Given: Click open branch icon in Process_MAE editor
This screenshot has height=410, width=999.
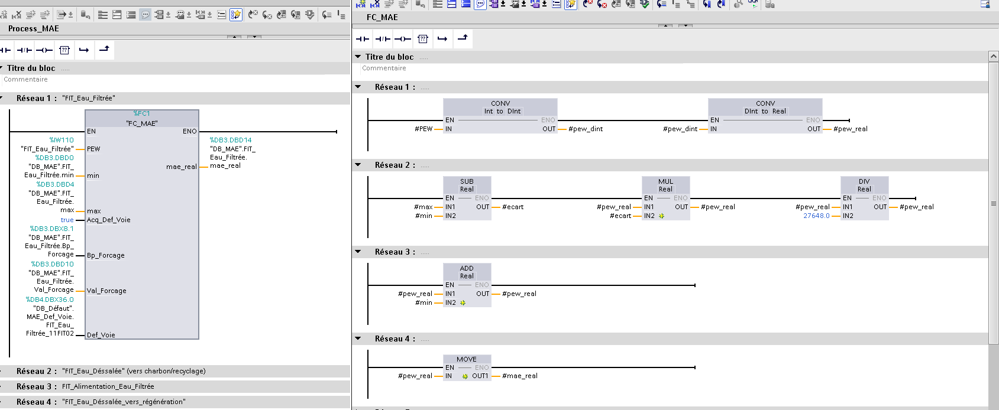Looking at the screenshot, I should [x=84, y=50].
